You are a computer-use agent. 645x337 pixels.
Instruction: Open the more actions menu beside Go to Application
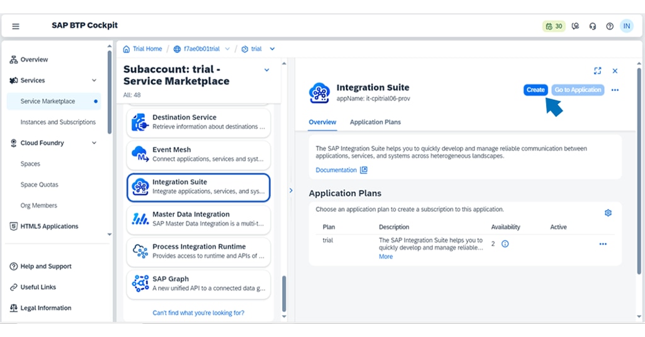pos(615,90)
